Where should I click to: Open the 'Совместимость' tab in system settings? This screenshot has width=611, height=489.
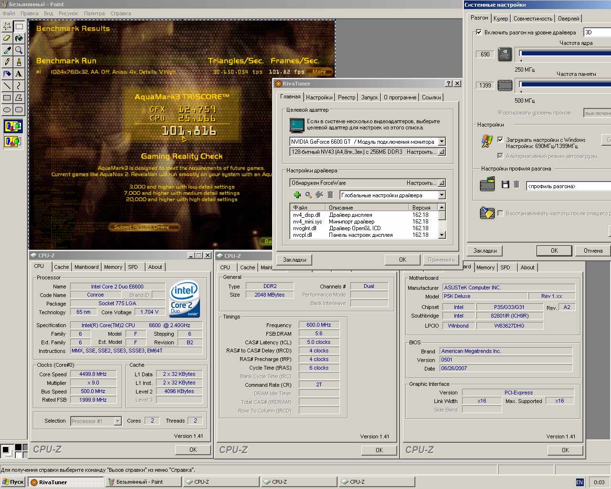tap(533, 19)
